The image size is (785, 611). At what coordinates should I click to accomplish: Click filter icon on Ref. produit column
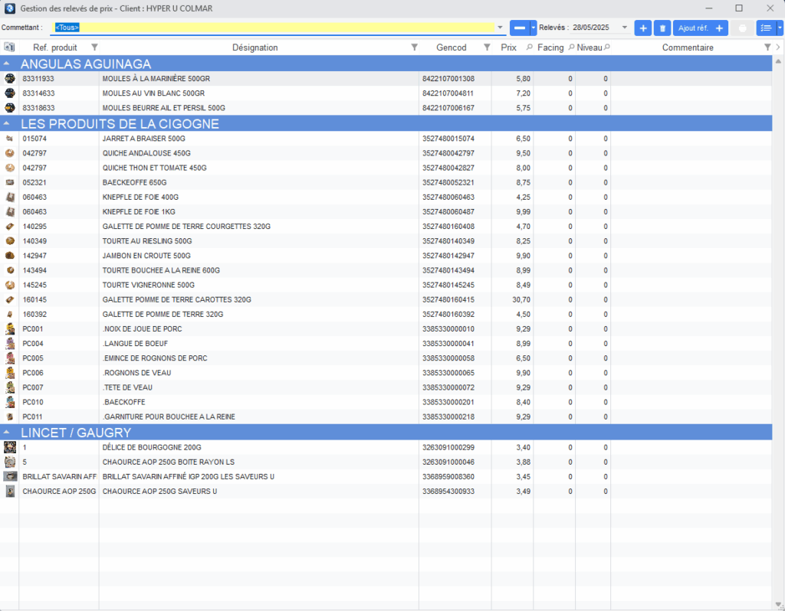coord(94,47)
